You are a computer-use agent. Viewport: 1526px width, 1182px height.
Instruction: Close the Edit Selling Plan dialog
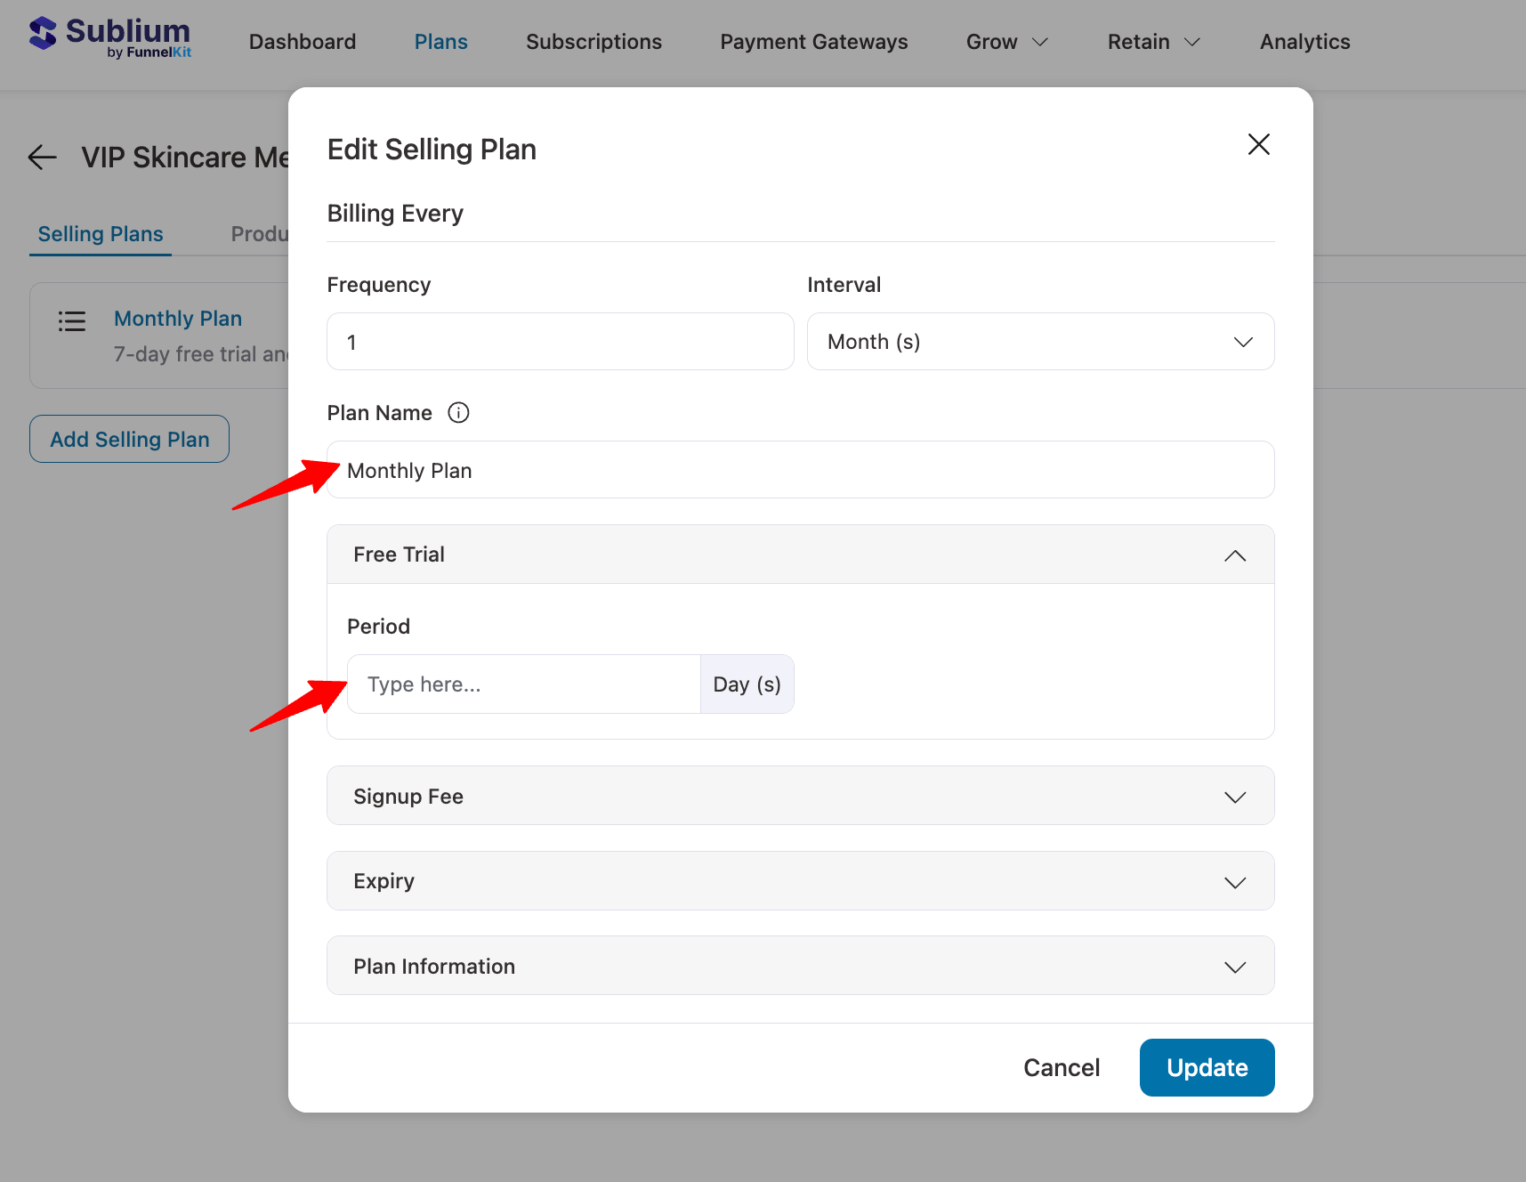point(1258,144)
